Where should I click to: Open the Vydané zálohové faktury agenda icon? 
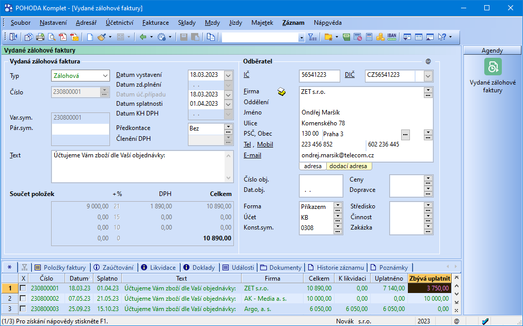pyautogui.click(x=493, y=67)
